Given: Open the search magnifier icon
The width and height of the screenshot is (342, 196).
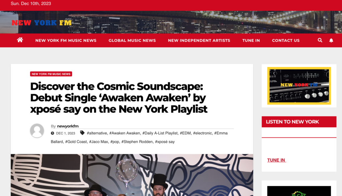Looking at the screenshot, I should (x=320, y=40).
